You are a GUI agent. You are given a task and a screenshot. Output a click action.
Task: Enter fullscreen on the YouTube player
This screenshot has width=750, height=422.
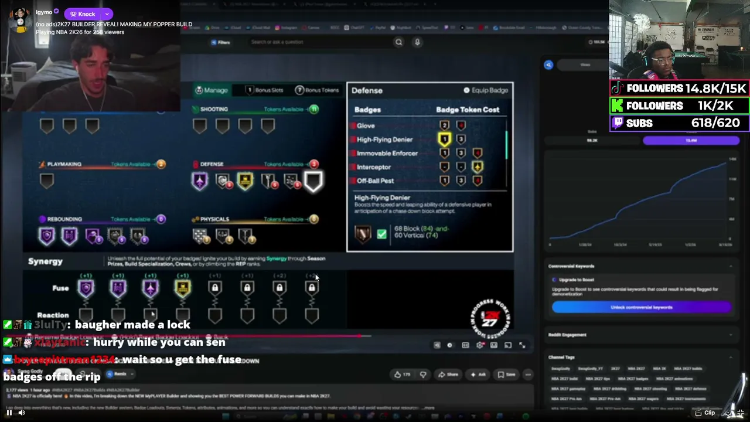coord(522,345)
